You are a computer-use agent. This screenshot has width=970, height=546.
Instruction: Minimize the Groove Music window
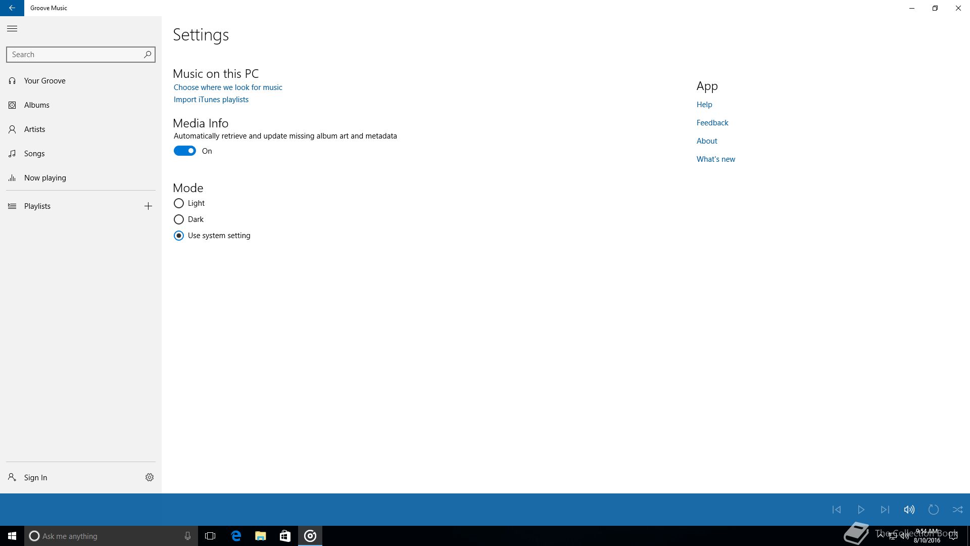point(912,8)
